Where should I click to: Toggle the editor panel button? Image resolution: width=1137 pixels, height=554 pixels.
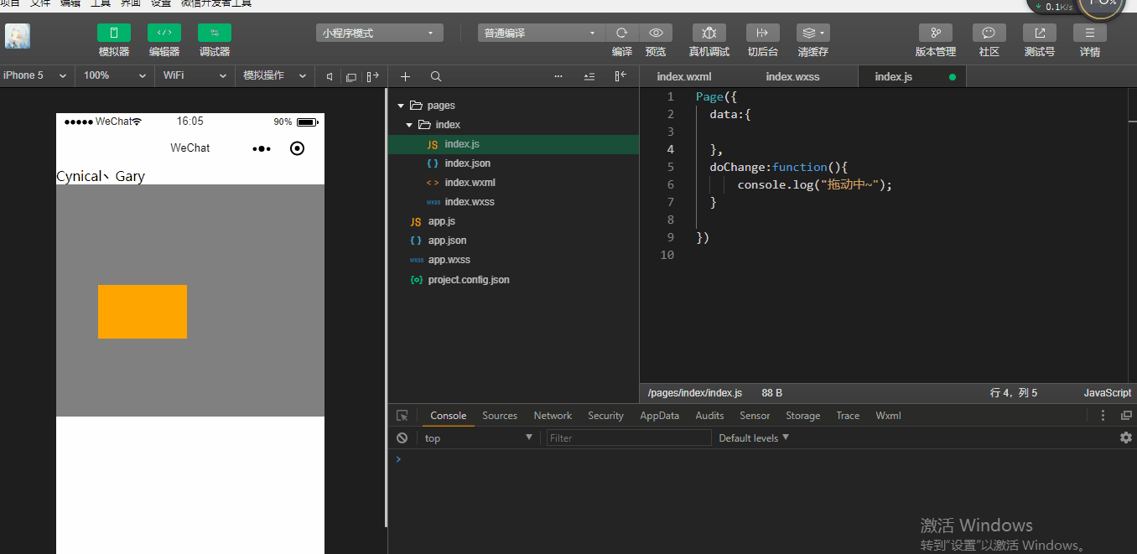click(x=164, y=33)
